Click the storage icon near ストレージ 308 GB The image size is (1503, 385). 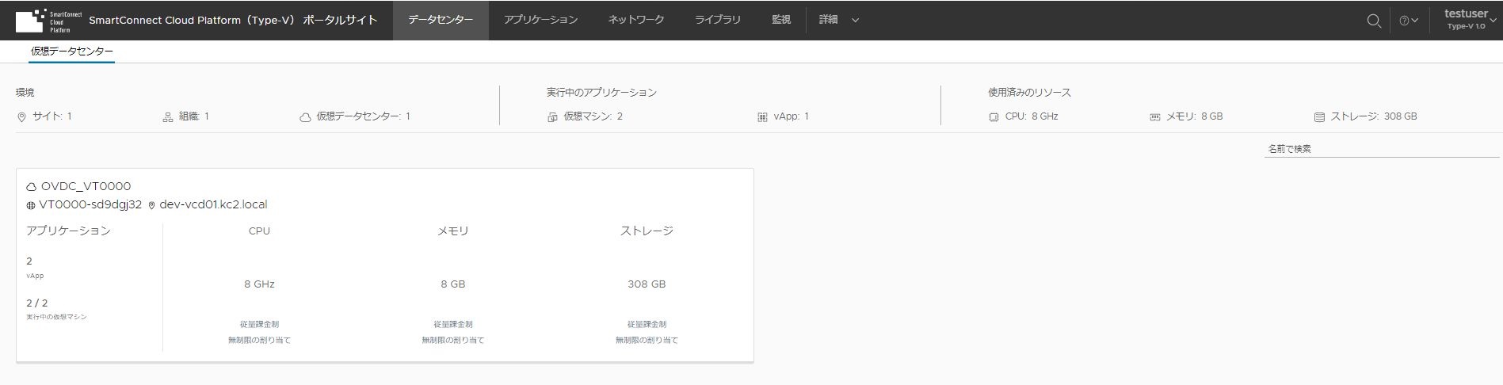1319,117
